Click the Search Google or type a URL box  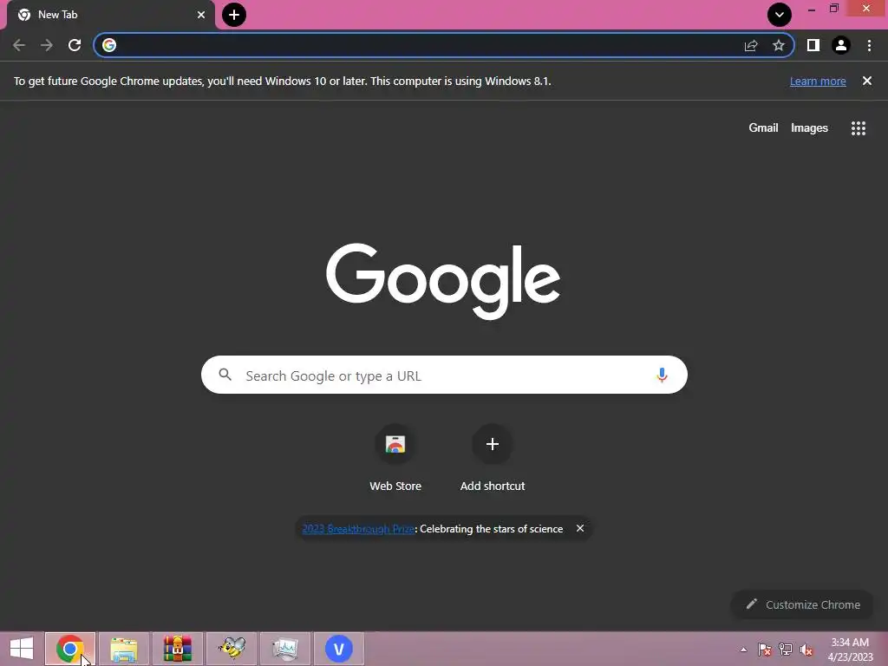(444, 375)
